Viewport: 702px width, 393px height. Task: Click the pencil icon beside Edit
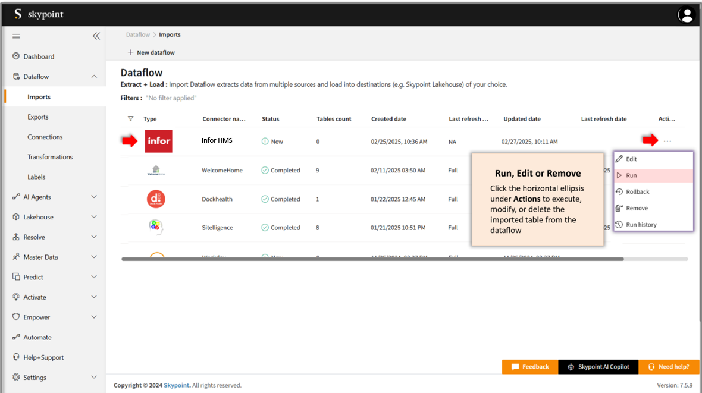pyautogui.click(x=619, y=159)
